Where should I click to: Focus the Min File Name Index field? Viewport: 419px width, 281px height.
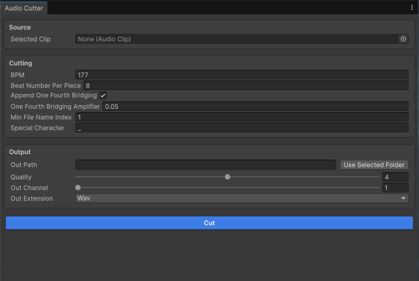click(241, 117)
